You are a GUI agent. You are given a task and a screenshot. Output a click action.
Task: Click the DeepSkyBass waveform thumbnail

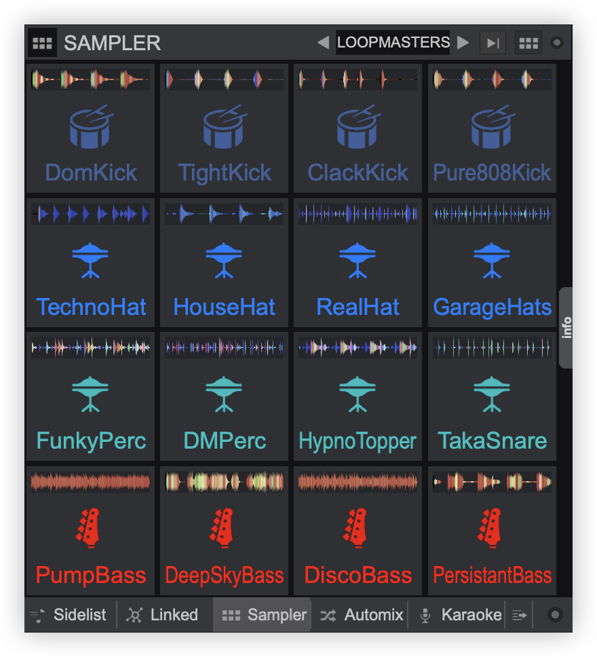click(x=224, y=483)
